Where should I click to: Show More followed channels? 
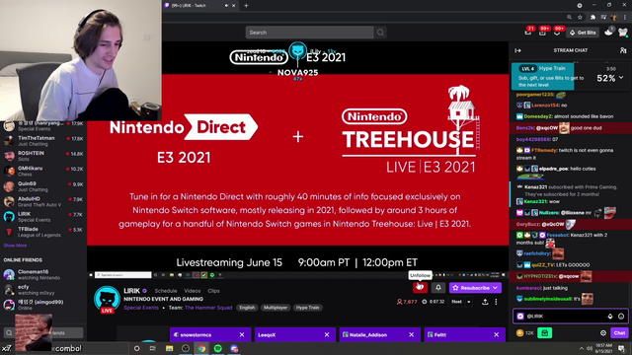(x=15, y=246)
